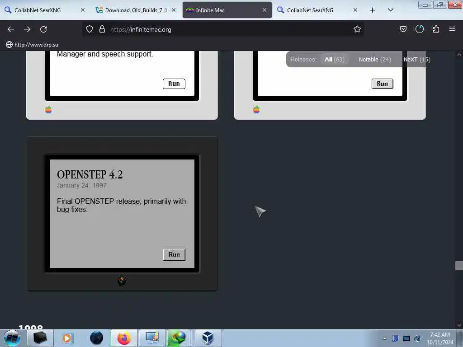Close the Infinite Mac tab

click(264, 10)
